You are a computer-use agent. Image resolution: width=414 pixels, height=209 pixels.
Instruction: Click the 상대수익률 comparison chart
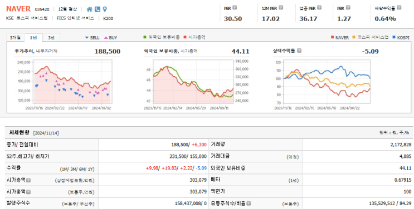327,81
